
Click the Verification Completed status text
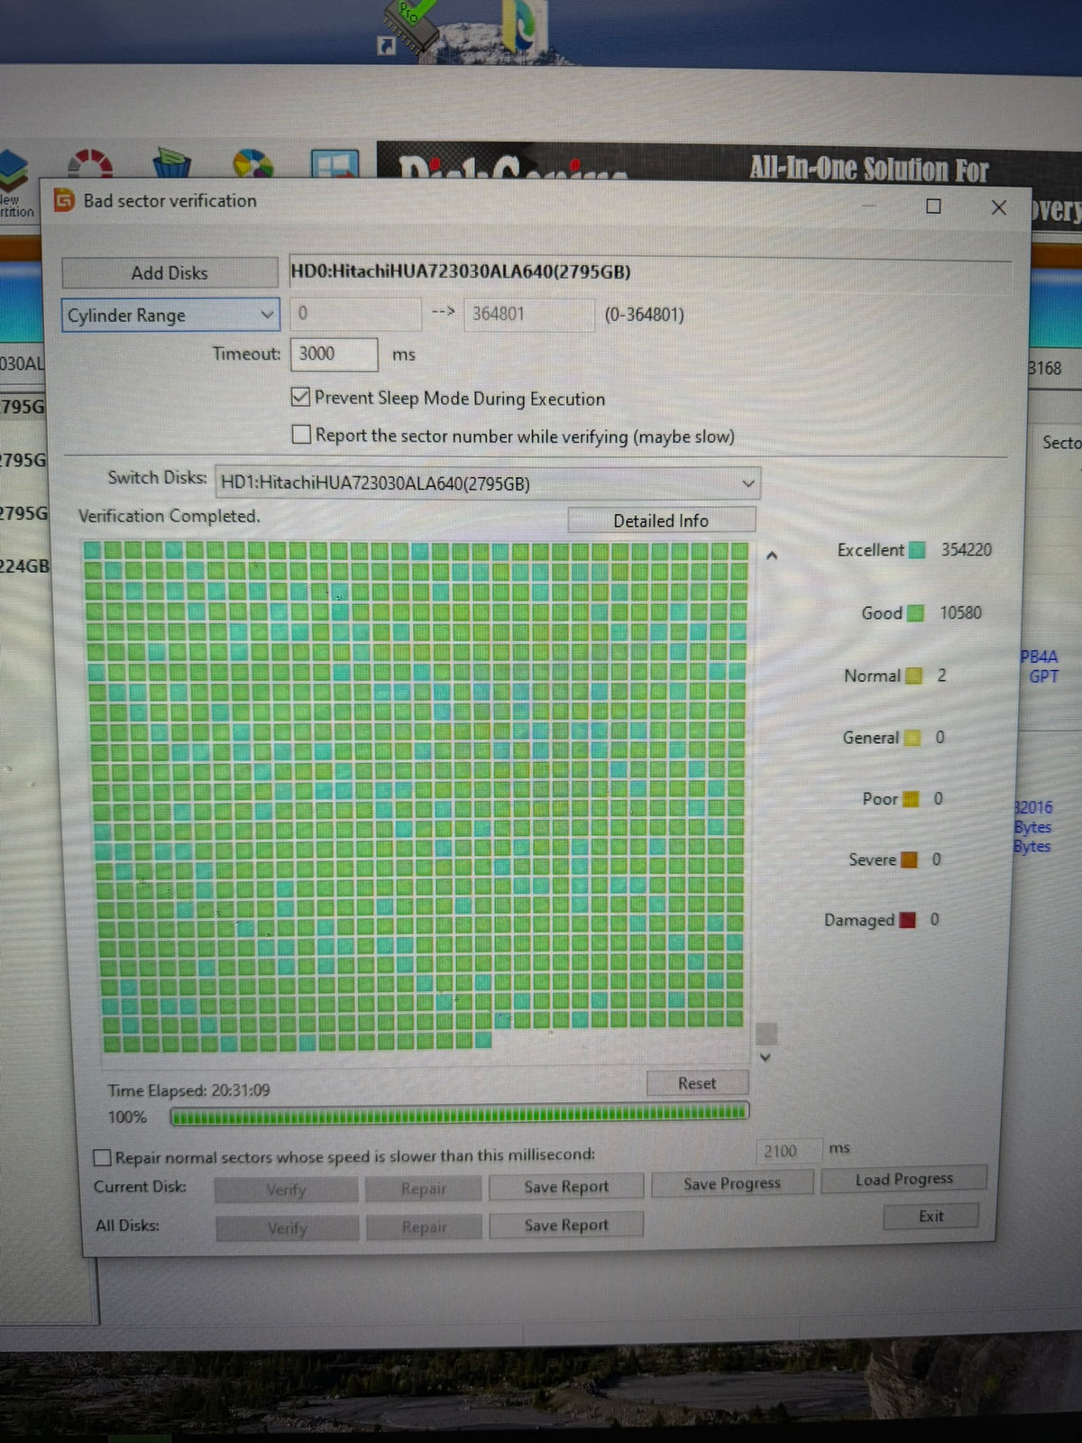tap(169, 516)
